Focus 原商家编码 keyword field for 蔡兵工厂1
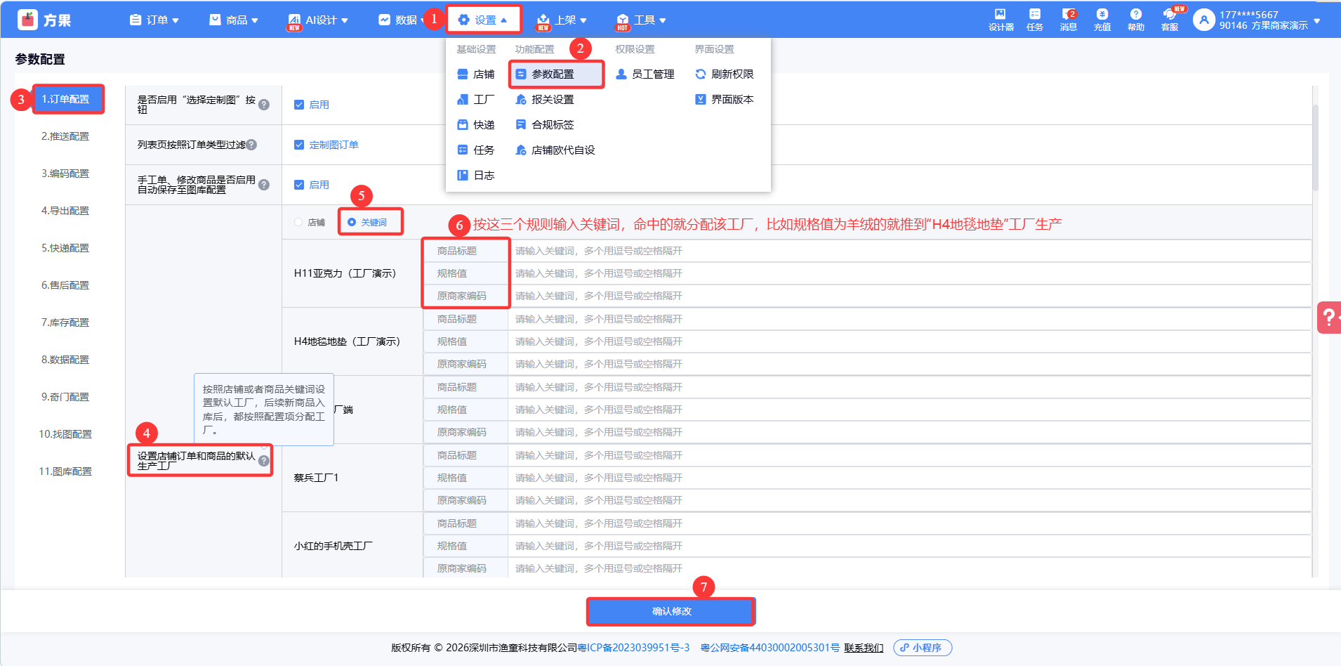Screen dimensions: 1341x666 pos(910,500)
